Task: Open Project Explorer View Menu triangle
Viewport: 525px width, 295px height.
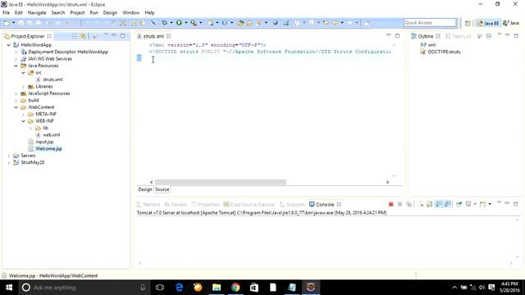Action: pyautogui.click(x=106, y=35)
